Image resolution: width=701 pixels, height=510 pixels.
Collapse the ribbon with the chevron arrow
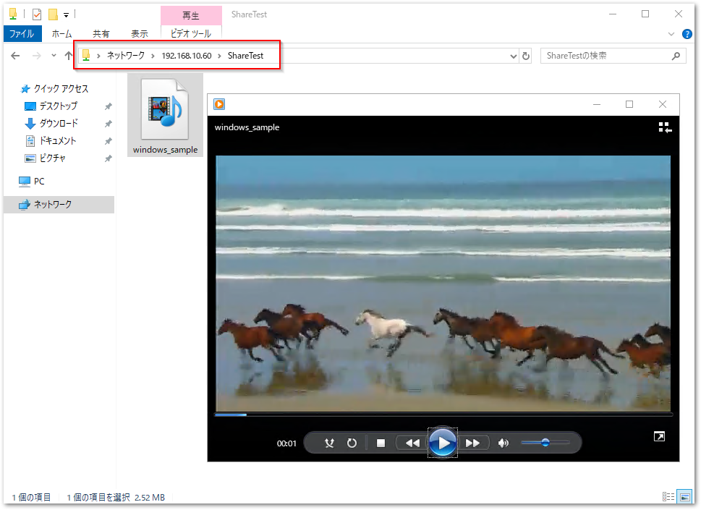pyautogui.click(x=671, y=33)
